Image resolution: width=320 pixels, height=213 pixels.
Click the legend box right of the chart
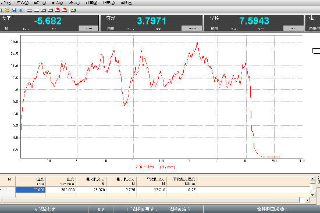(316, 51)
